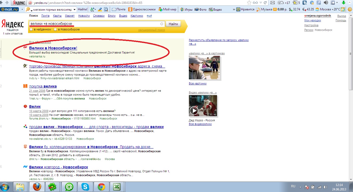Click the Нравится toolbar button
Screen dimensions: 353x192
pos(245,9)
